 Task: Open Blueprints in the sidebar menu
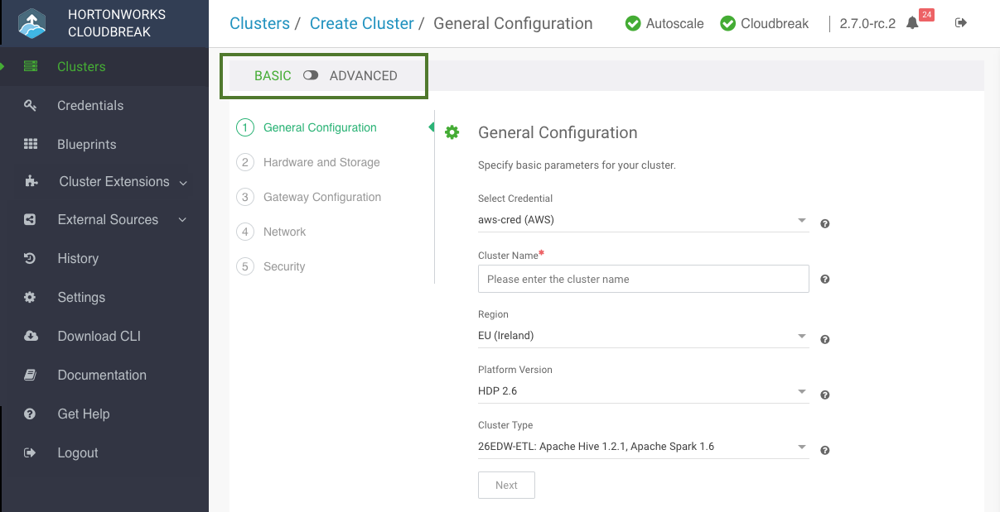(87, 144)
